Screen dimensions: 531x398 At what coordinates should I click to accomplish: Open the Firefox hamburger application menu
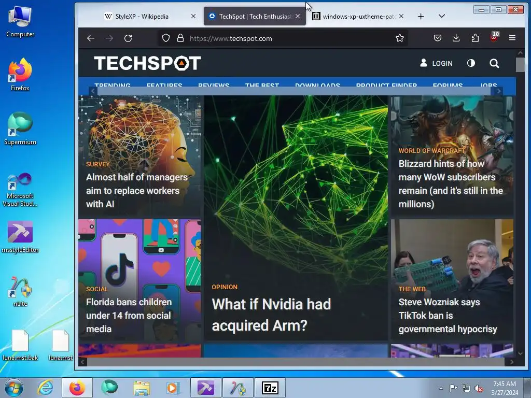[512, 38]
